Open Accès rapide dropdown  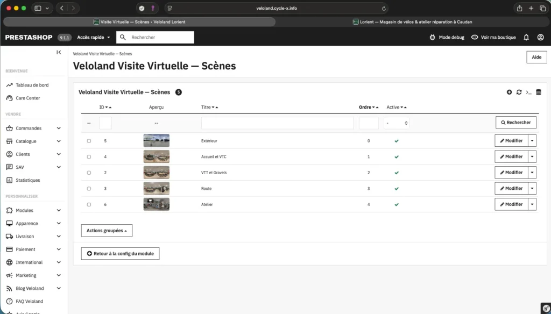tap(94, 37)
